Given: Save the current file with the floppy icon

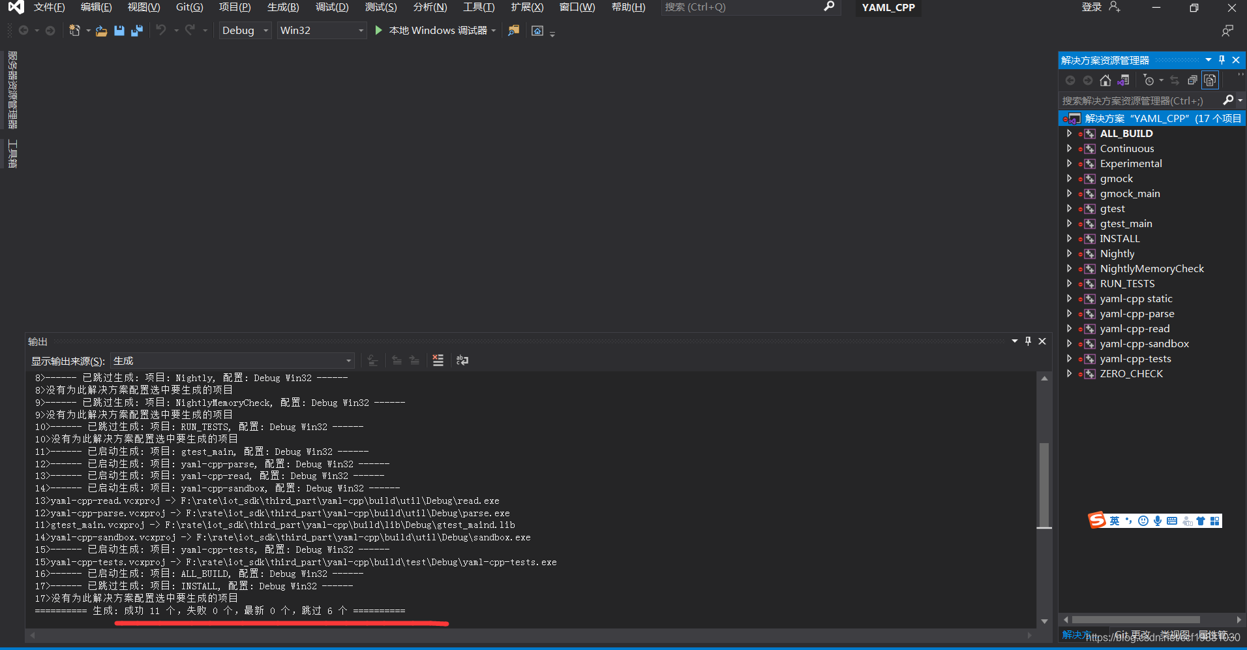Looking at the screenshot, I should pos(119,31).
